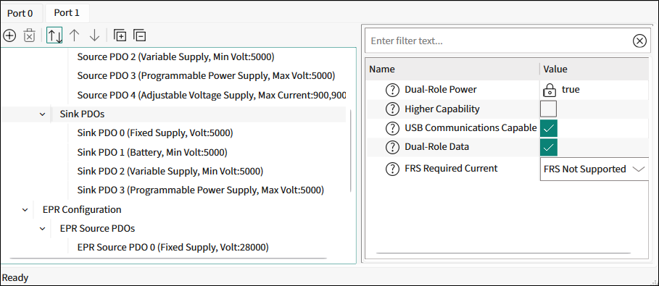Click the move down arrow icon
The width and height of the screenshot is (659, 286).
pyautogui.click(x=94, y=35)
